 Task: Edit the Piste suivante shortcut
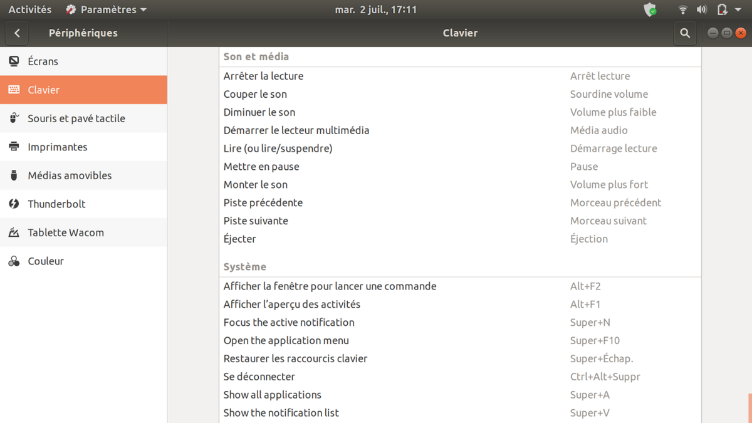tap(460, 221)
